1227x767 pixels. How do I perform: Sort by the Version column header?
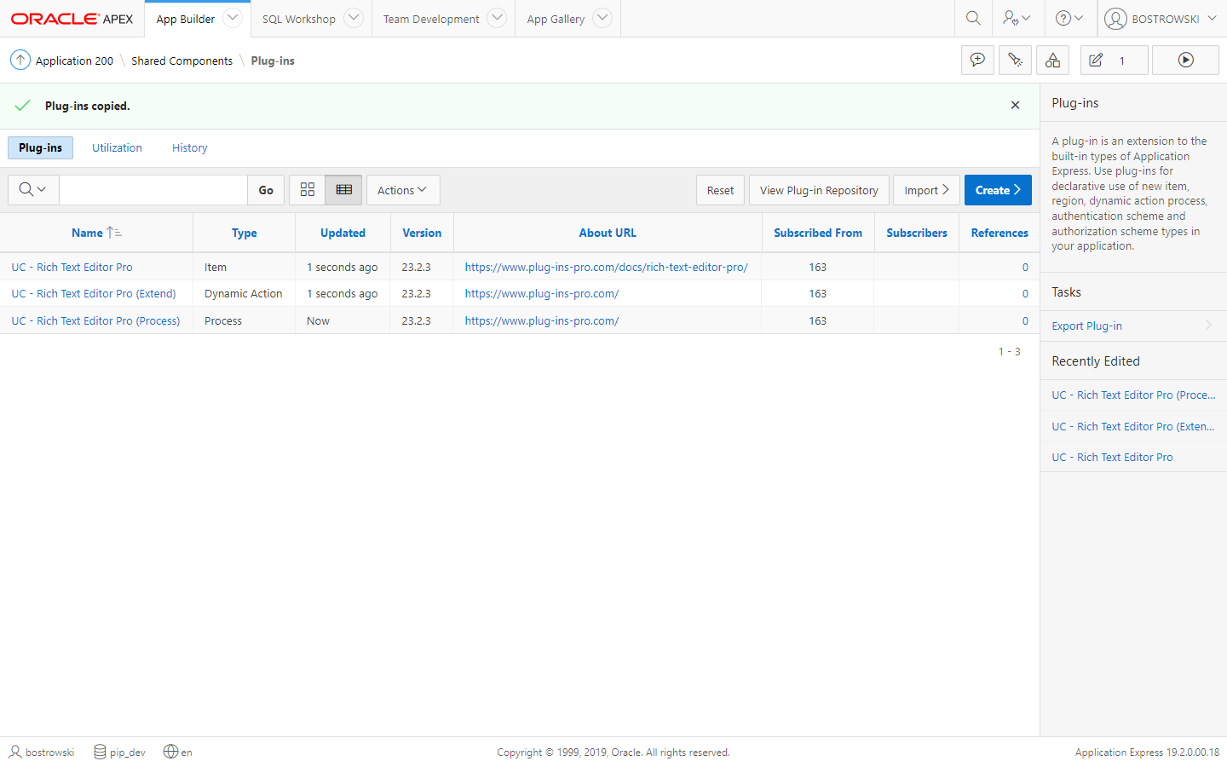(x=422, y=233)
